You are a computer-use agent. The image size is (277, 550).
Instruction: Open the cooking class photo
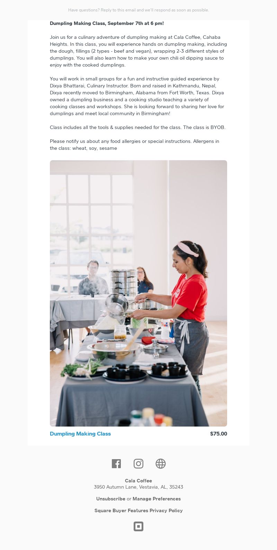(x=138, y=293)
